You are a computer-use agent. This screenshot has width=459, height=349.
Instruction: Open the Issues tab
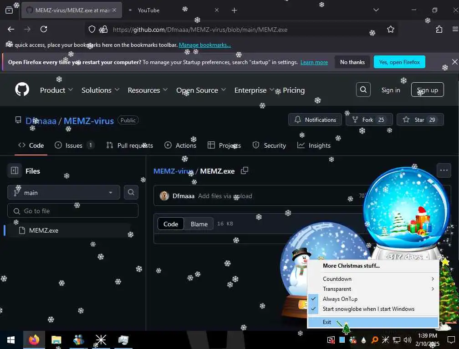pos(74,145)
